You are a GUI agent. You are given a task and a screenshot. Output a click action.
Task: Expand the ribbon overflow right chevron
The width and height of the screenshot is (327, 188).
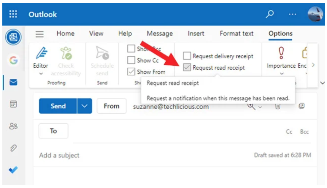[313, 65]
